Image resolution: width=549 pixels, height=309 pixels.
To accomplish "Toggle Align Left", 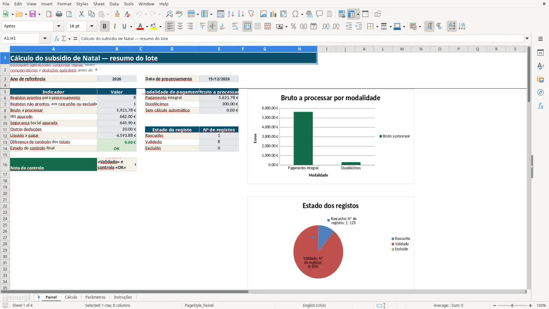I will [170, 27].
